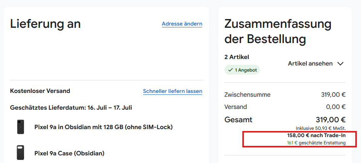Click the Geschätztes Lieferdatum text
361x163 pixels.
tap(71, 108)
